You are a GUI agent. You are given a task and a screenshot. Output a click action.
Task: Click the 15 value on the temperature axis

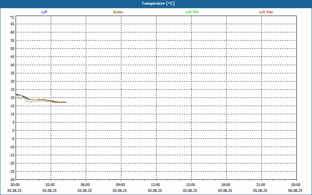(x=12, y=106)
